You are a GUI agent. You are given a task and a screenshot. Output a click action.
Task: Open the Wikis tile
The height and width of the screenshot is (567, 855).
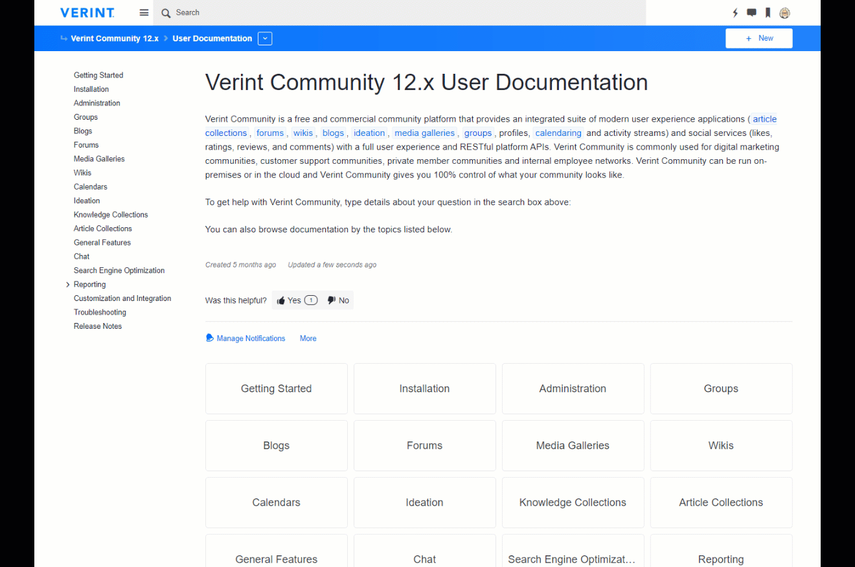(722, 445)
